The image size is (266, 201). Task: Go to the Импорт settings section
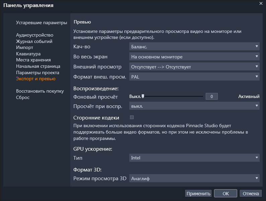(x=24, y=48)
